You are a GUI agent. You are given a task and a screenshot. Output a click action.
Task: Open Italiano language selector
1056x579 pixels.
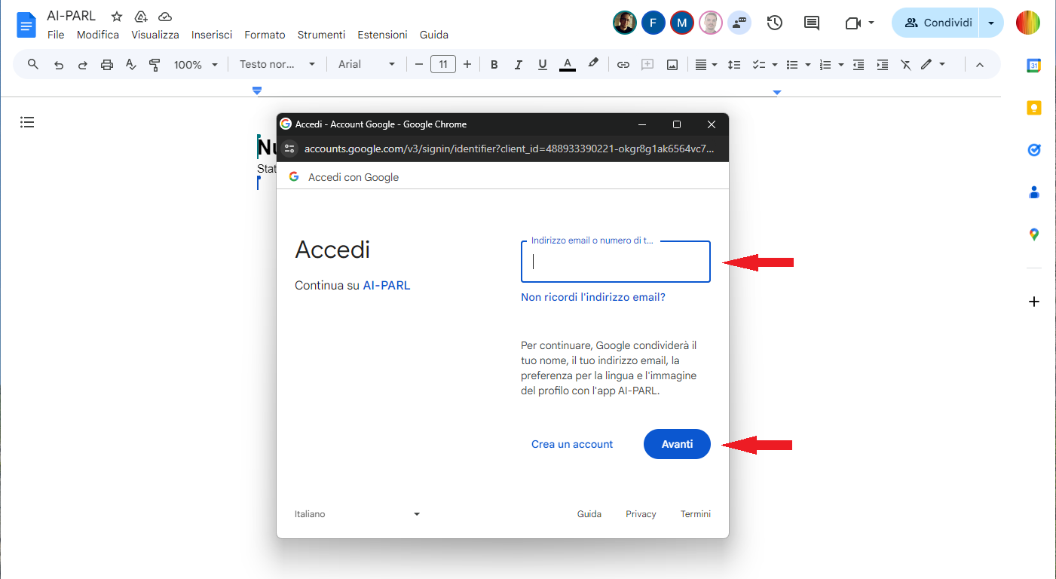[357, 514]
